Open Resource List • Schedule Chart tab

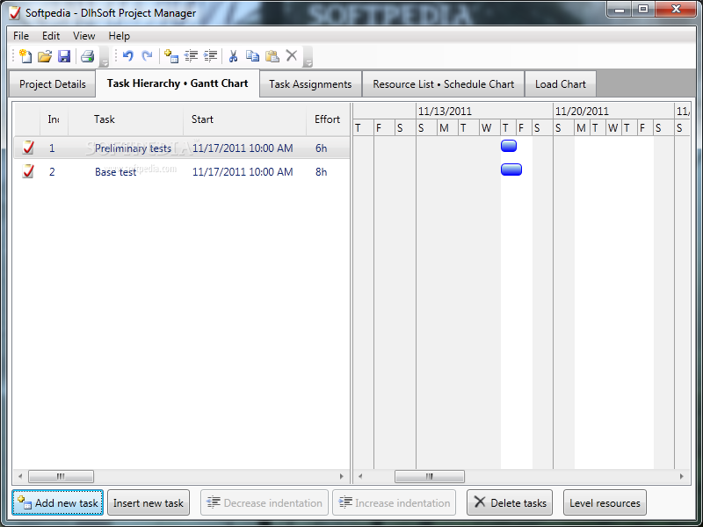tap(444, 84)
